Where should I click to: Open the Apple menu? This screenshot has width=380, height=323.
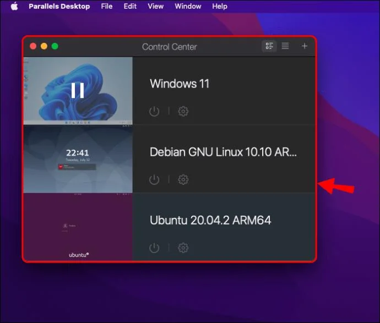(x=14, y=6)
